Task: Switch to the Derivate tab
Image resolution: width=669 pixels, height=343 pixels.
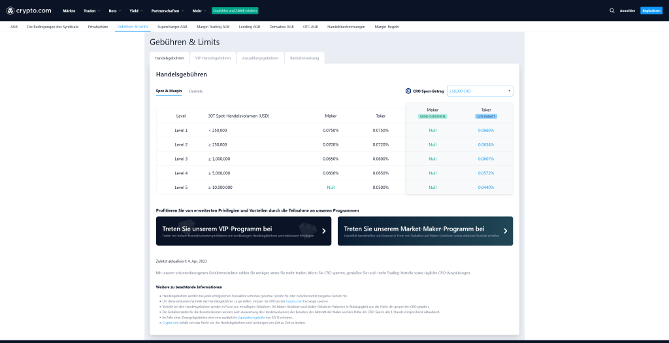Action: tap(196, 91)
